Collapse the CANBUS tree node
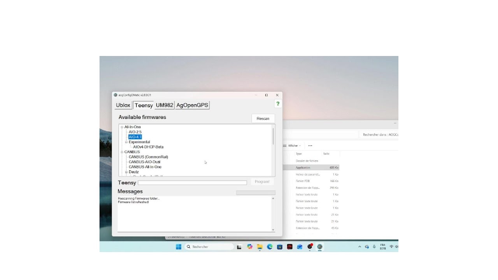Screen dimensions: 498x280 (122, 152)
